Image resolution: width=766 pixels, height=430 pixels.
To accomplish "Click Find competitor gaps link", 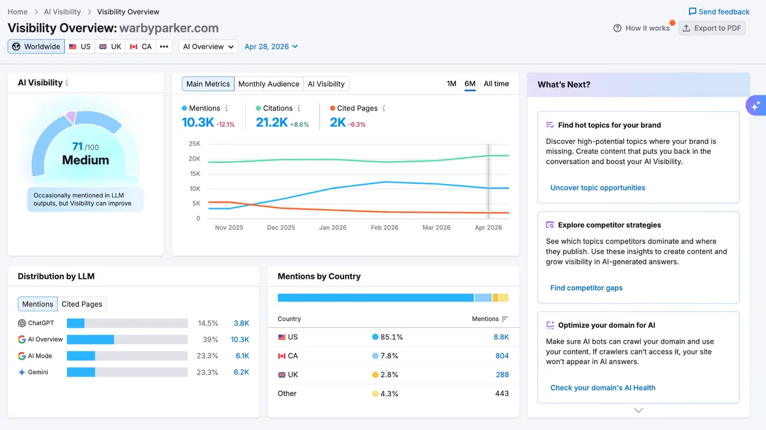I will 586,288.
